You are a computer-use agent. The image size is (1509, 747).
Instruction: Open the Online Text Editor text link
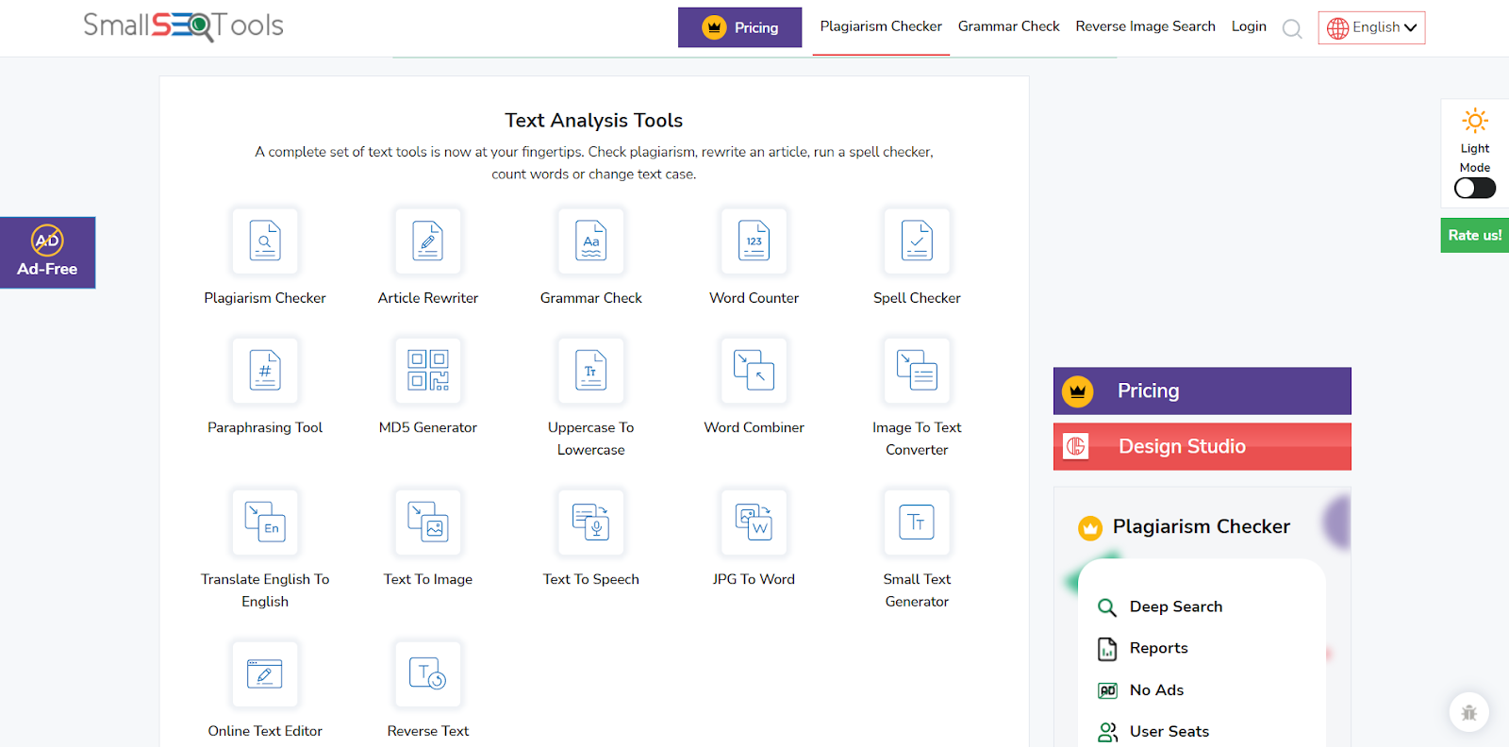click(265, 731)
